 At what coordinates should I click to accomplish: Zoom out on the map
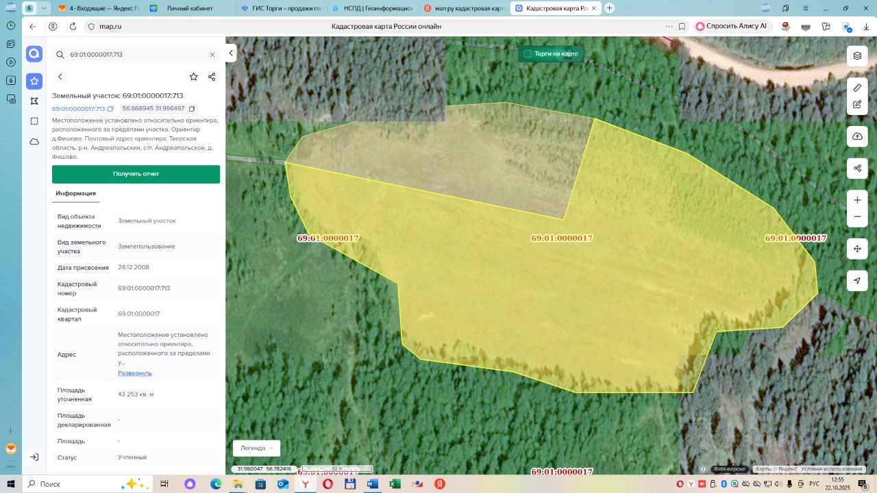click(857, 216)
